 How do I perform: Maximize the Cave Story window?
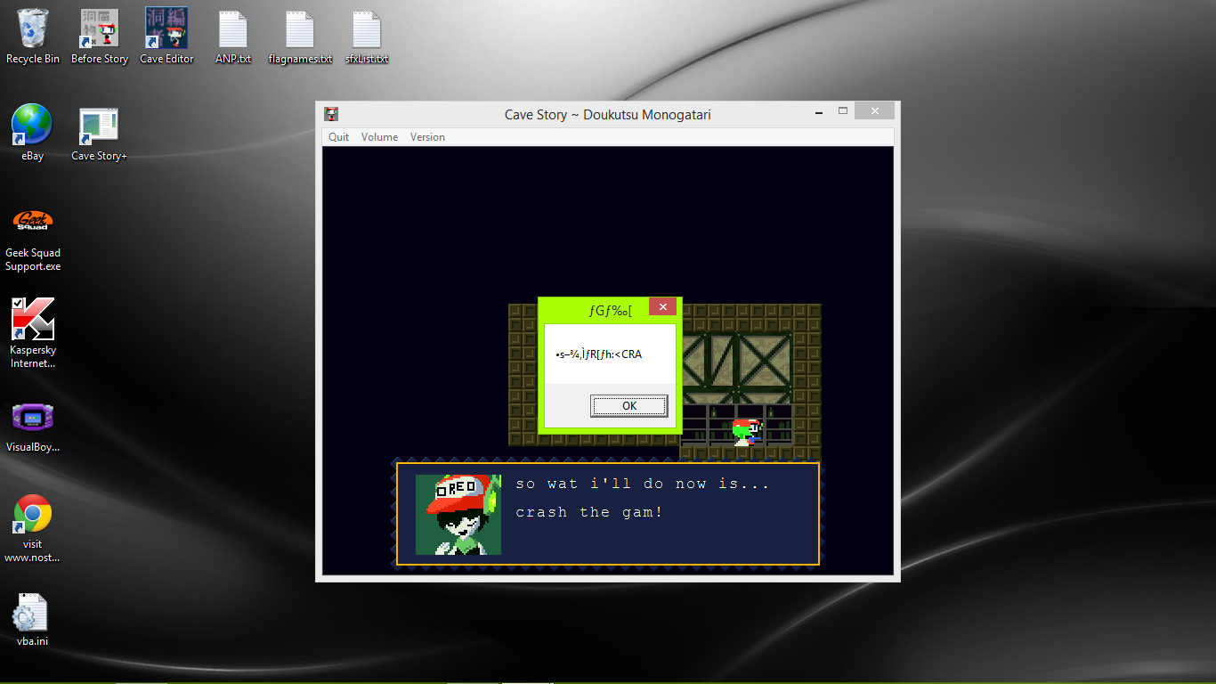pyautogui.click(x=842, y=111)
